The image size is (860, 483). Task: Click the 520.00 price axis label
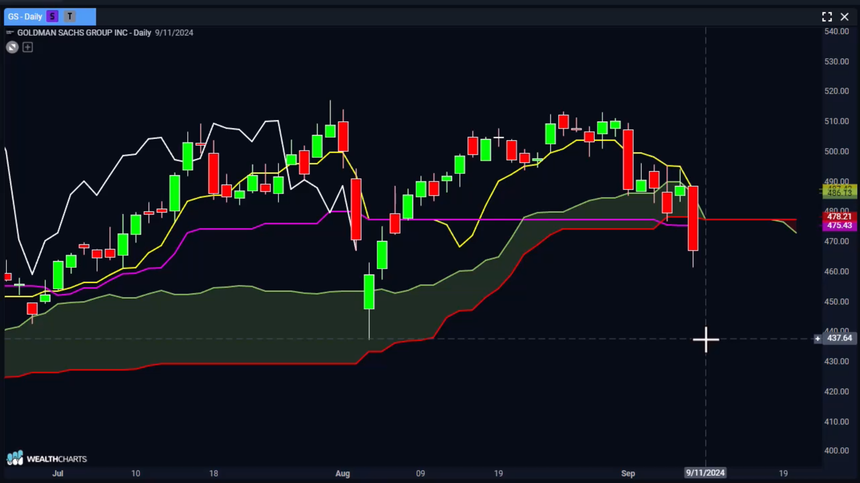(836, 91)
